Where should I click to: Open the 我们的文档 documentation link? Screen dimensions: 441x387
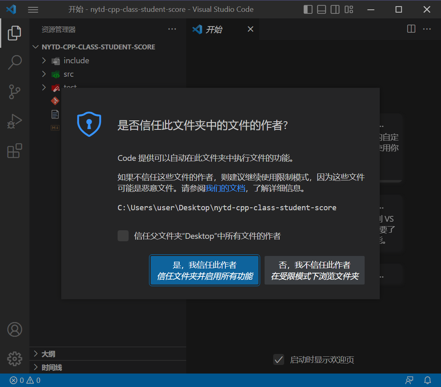click(x=225, y=188)
